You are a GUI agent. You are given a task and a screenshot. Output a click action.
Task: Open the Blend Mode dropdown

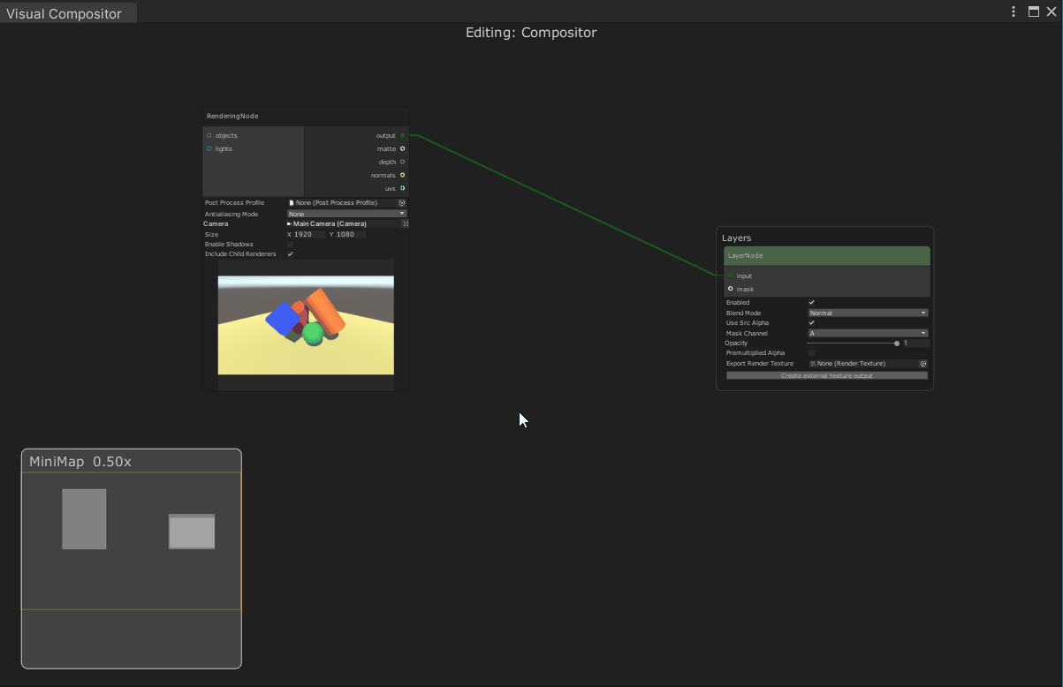click(867, 312)
